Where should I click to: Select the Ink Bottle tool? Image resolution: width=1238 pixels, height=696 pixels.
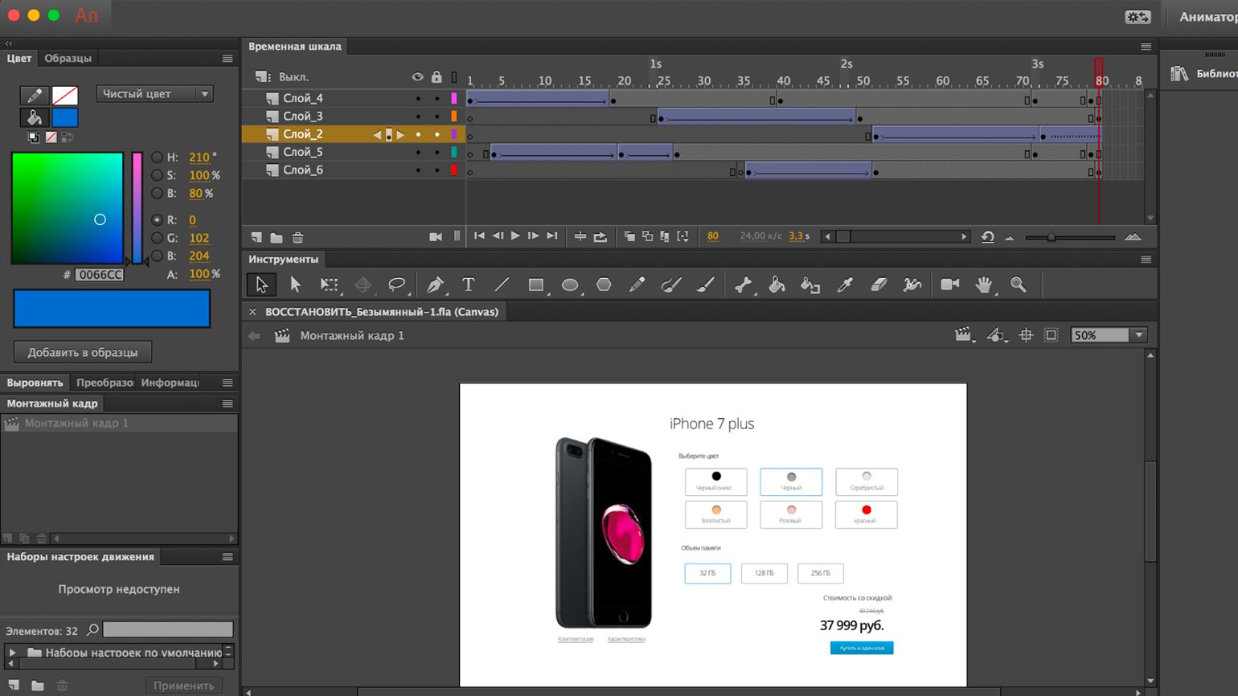tap(810, 285)
